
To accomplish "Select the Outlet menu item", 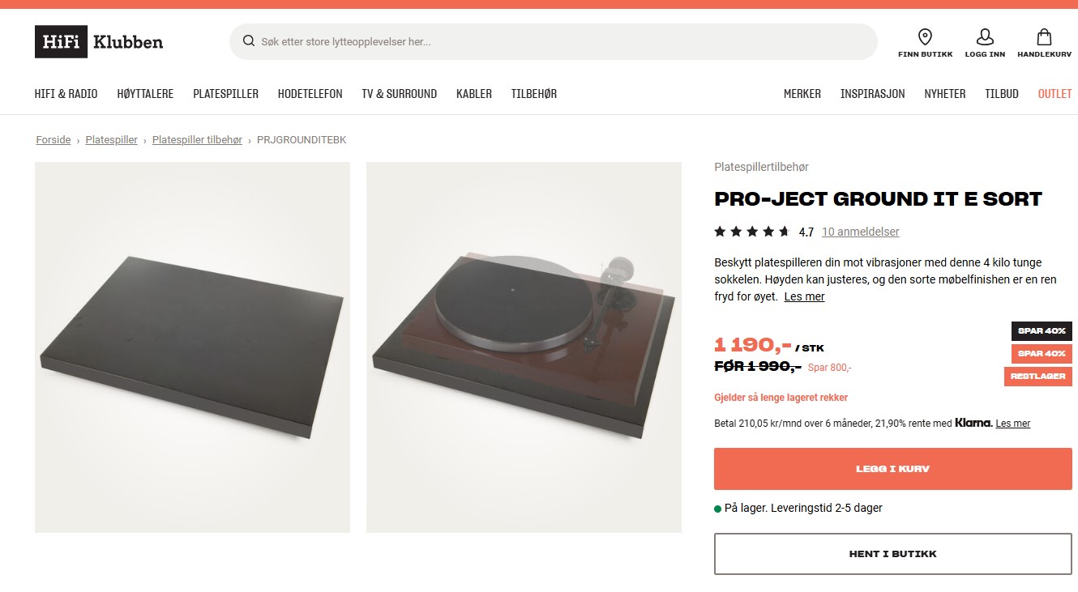I will pyautogui.click(x=1055, y=94).
